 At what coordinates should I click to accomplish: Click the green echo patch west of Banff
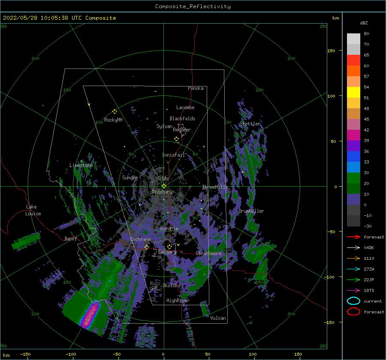26,241
